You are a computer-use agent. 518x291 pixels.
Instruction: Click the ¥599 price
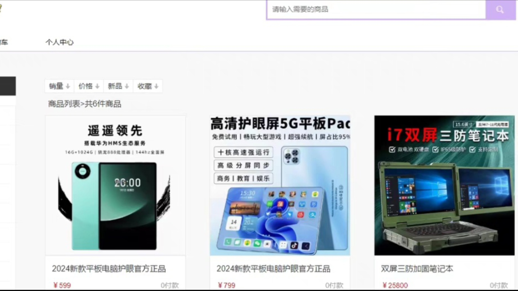tap(62, 285)
